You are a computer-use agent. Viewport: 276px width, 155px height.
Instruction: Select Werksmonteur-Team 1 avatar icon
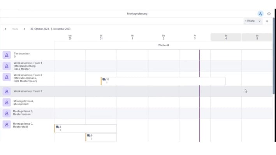click(x=7, y=66)
